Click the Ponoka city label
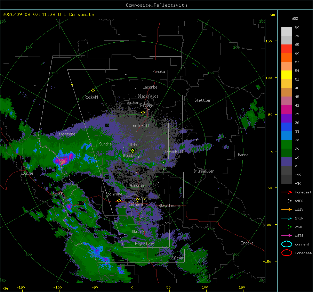The width and height of the screenshot is (313, 292). point(159,72)
